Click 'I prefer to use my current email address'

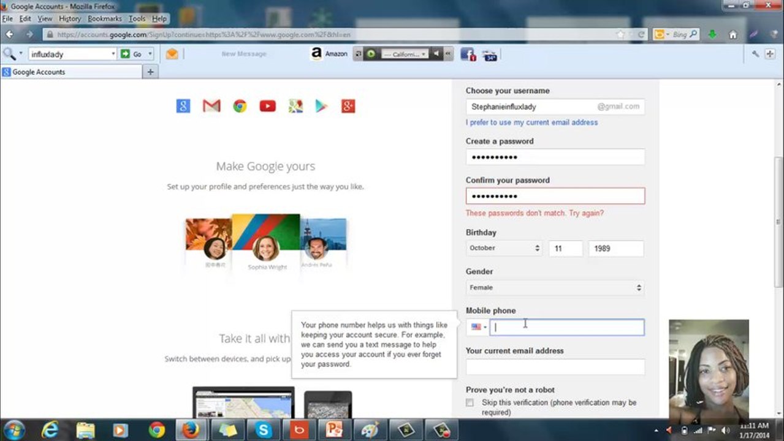click(531, 123)
